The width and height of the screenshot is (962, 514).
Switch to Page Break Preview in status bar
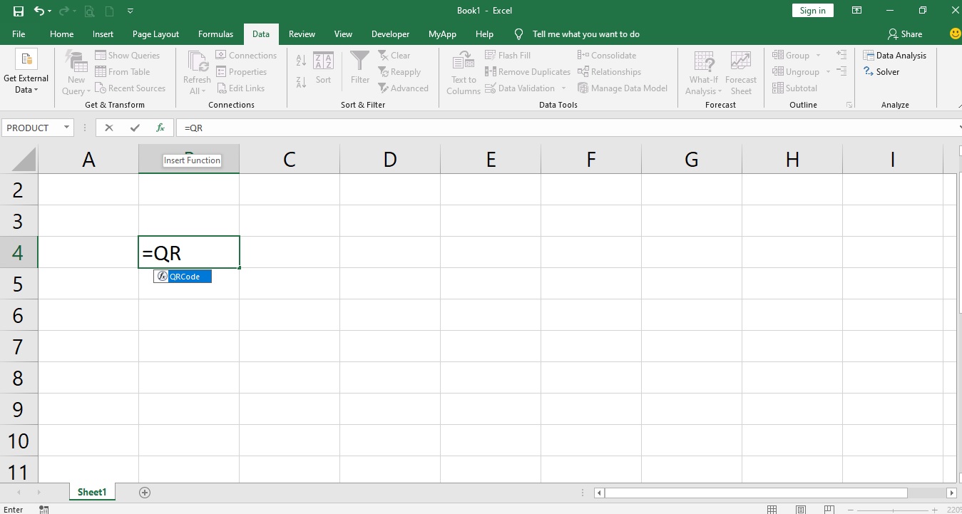831,509
